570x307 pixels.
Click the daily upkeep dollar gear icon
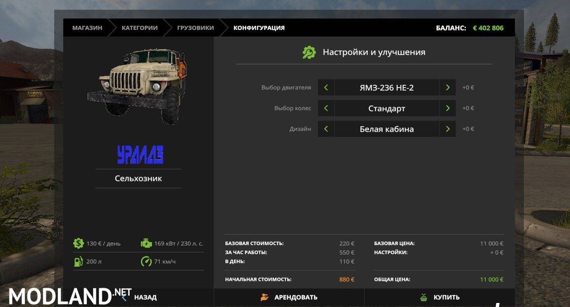coord(79,243)
